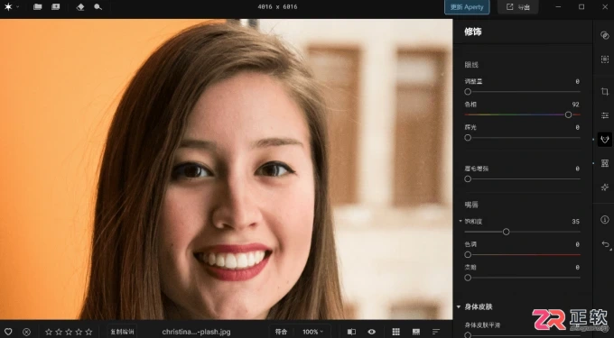Click the 眼线 eyeliner section heading
The image size is (614, 338).
tap(471, 65)
